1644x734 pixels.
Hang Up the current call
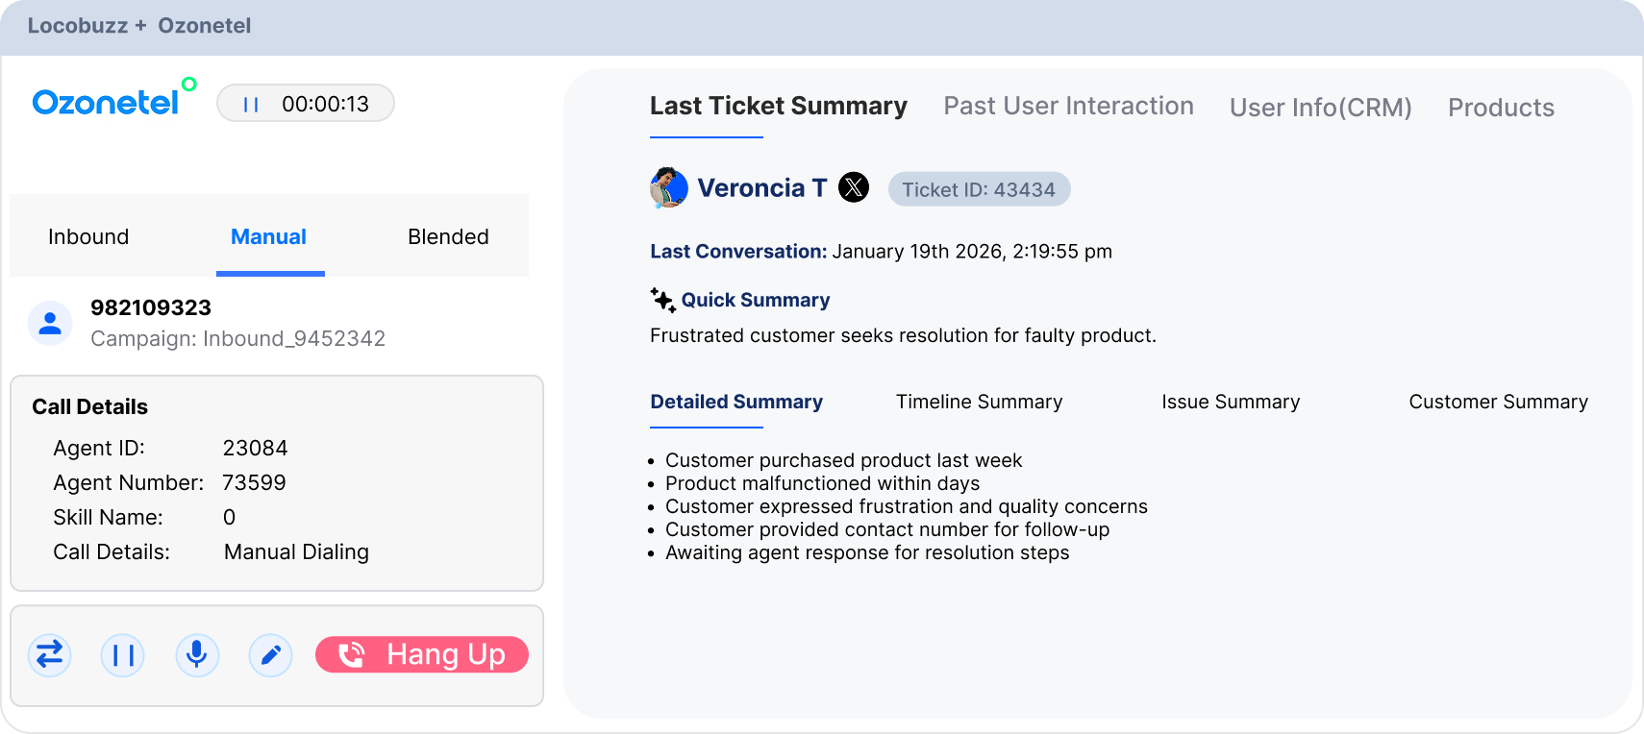click(422, 655)
